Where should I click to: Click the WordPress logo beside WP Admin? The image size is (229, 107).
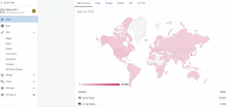pos(2,95)
